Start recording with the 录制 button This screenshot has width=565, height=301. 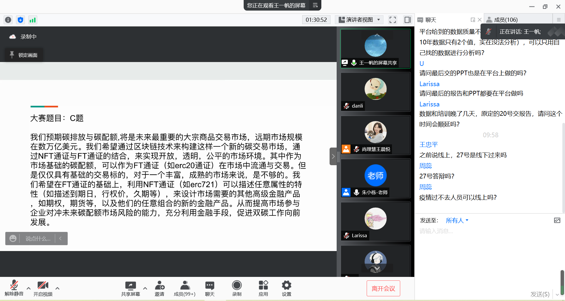237,288
